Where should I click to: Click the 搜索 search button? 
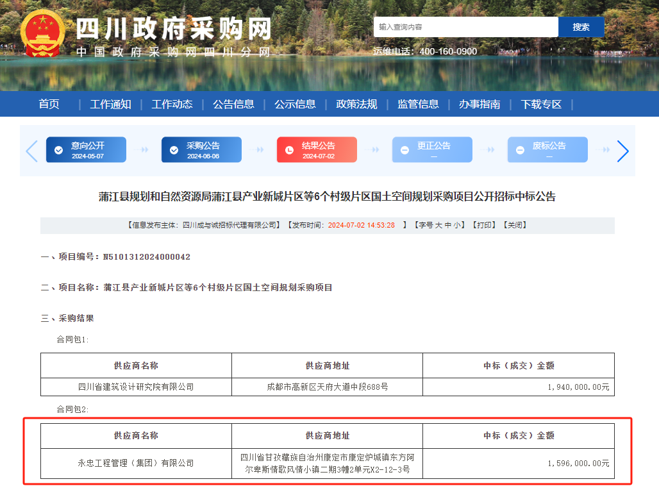581,27
